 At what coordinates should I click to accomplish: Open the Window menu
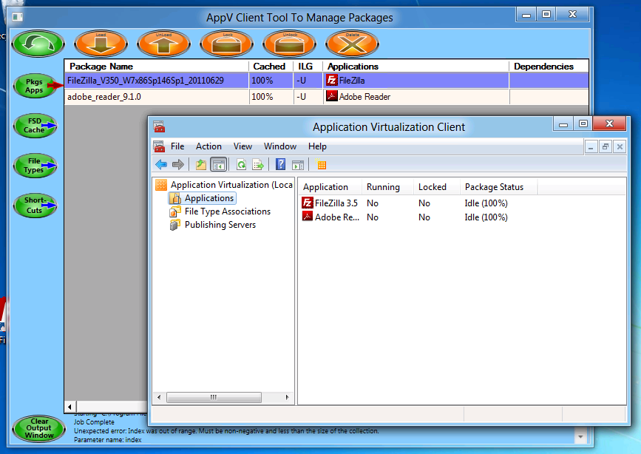(280, 146)
